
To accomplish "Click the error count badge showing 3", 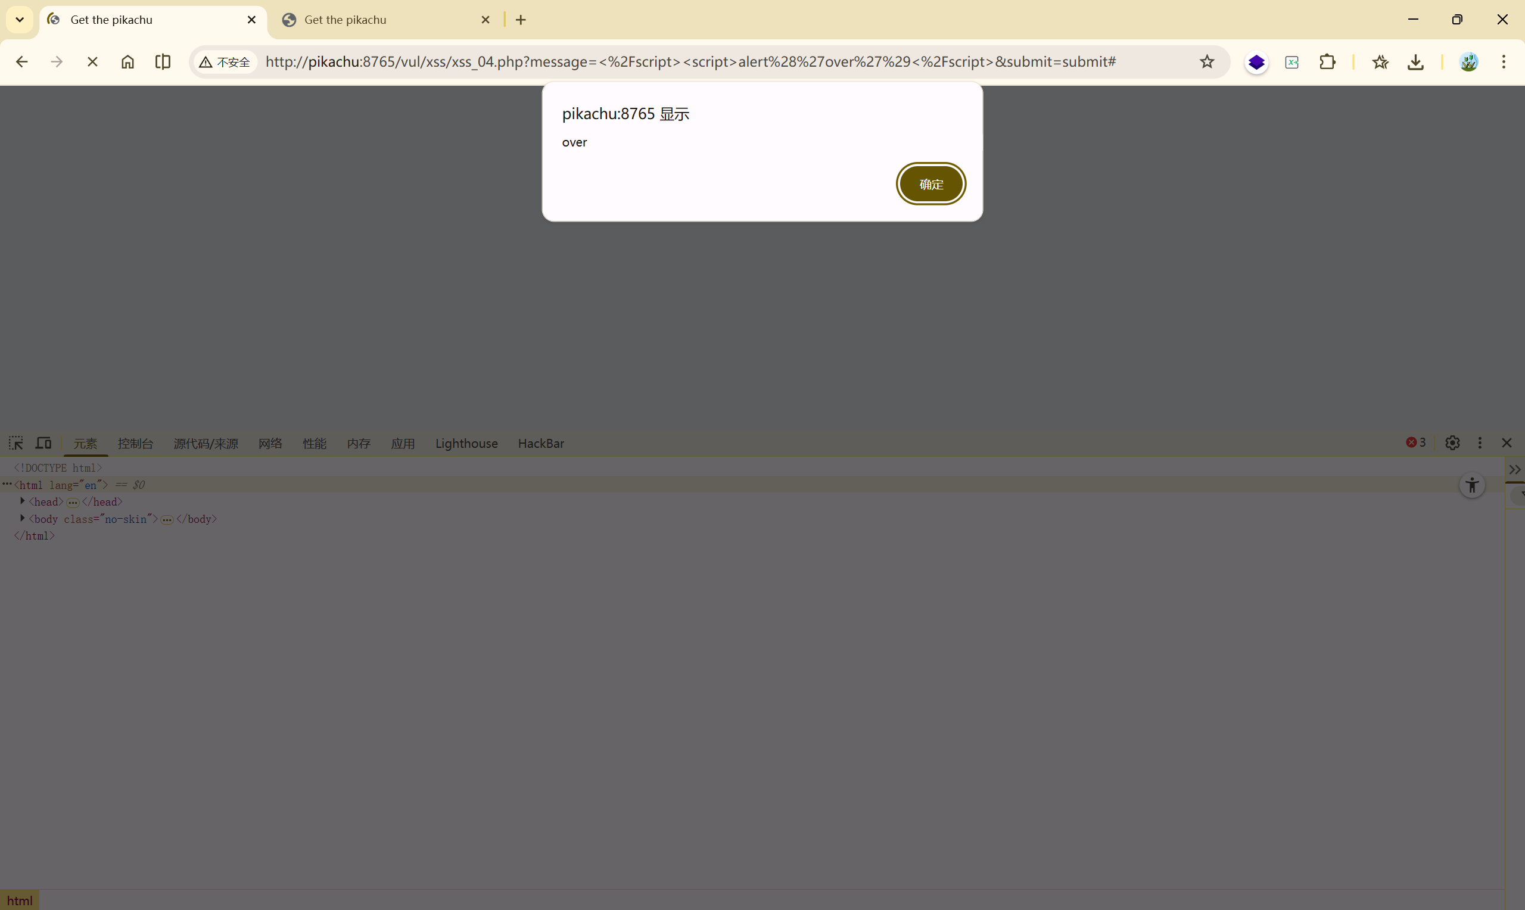I will point(1415,442).
